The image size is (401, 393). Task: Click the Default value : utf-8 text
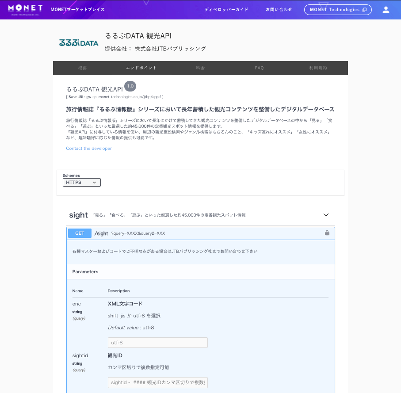pyautogui.click(x=131, y=328)
